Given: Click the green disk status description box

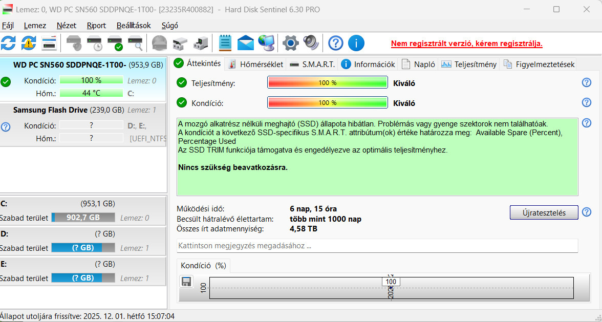Looking at the screenshot, I should click(x=377, y=157).
